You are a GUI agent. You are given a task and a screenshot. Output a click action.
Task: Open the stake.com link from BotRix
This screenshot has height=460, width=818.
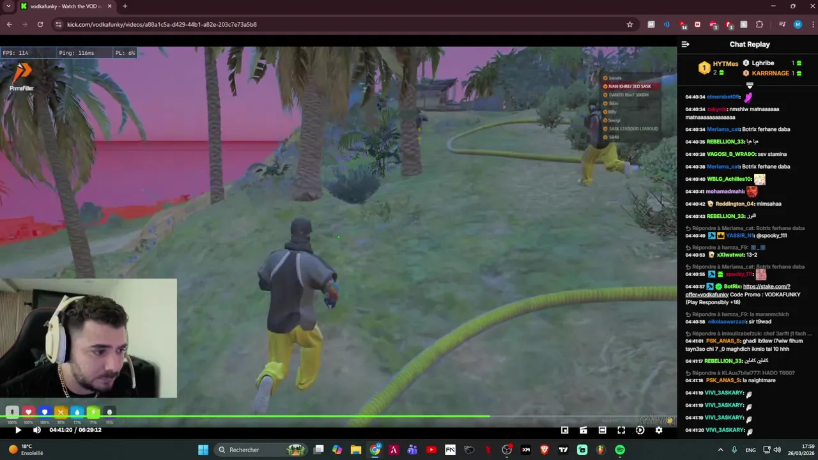coord(766,287)
